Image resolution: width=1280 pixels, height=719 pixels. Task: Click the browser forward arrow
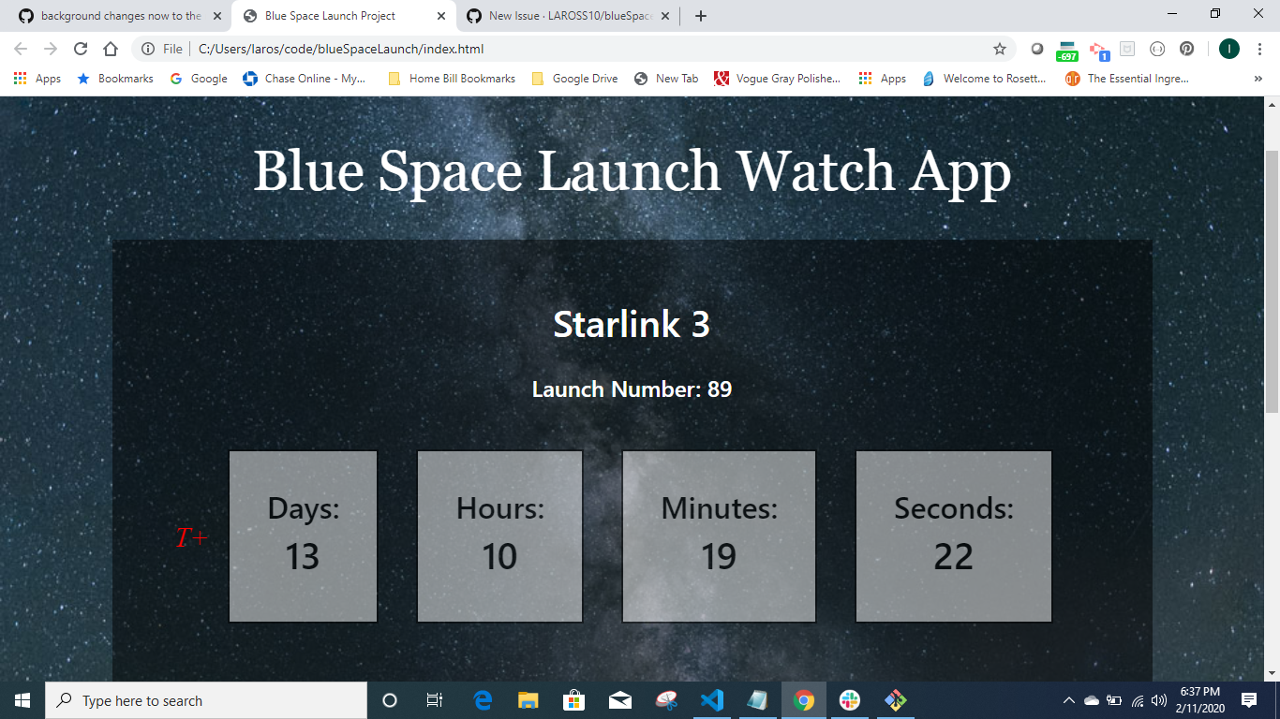click(x=51, y=49)
